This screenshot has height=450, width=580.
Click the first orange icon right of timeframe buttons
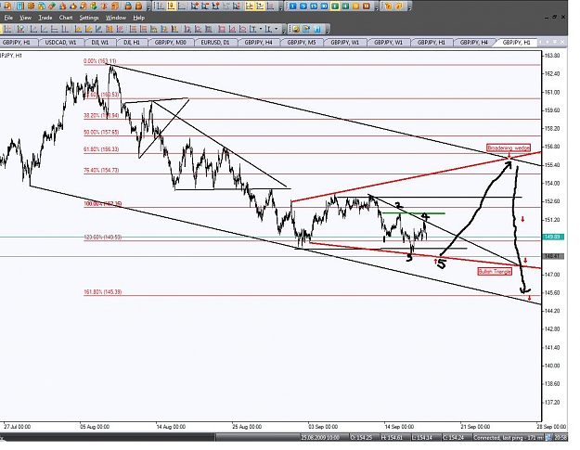click(388, 6)
